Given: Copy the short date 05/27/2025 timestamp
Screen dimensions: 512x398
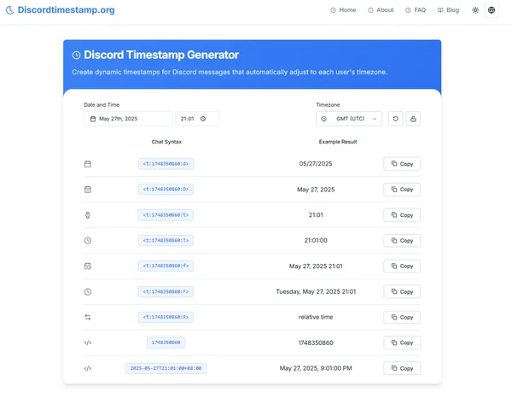Looking at the screenshot, I should 402,164.
